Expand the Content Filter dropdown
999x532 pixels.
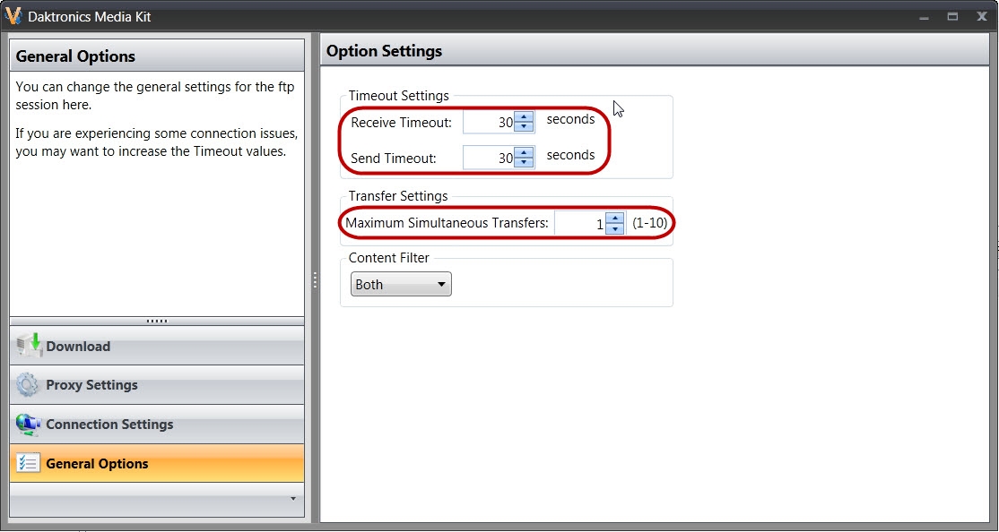401,285
